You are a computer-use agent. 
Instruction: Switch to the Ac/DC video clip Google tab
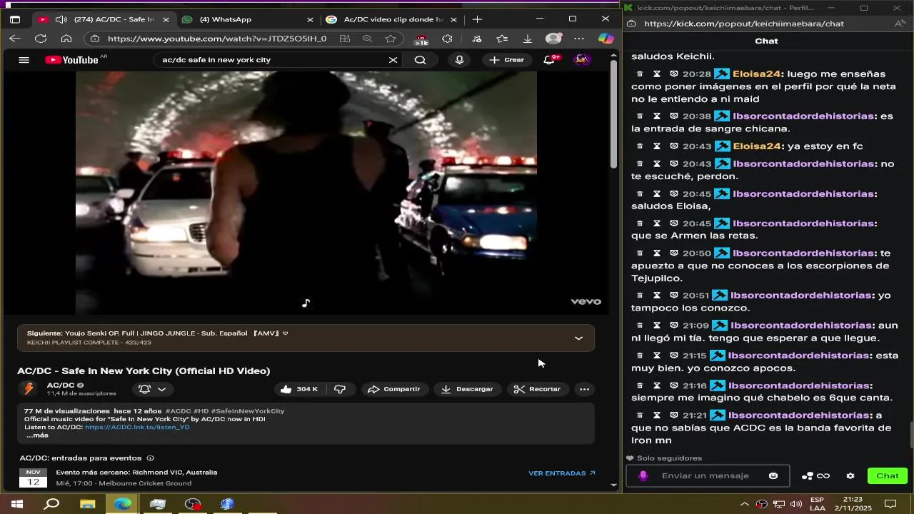click(391, 19)
